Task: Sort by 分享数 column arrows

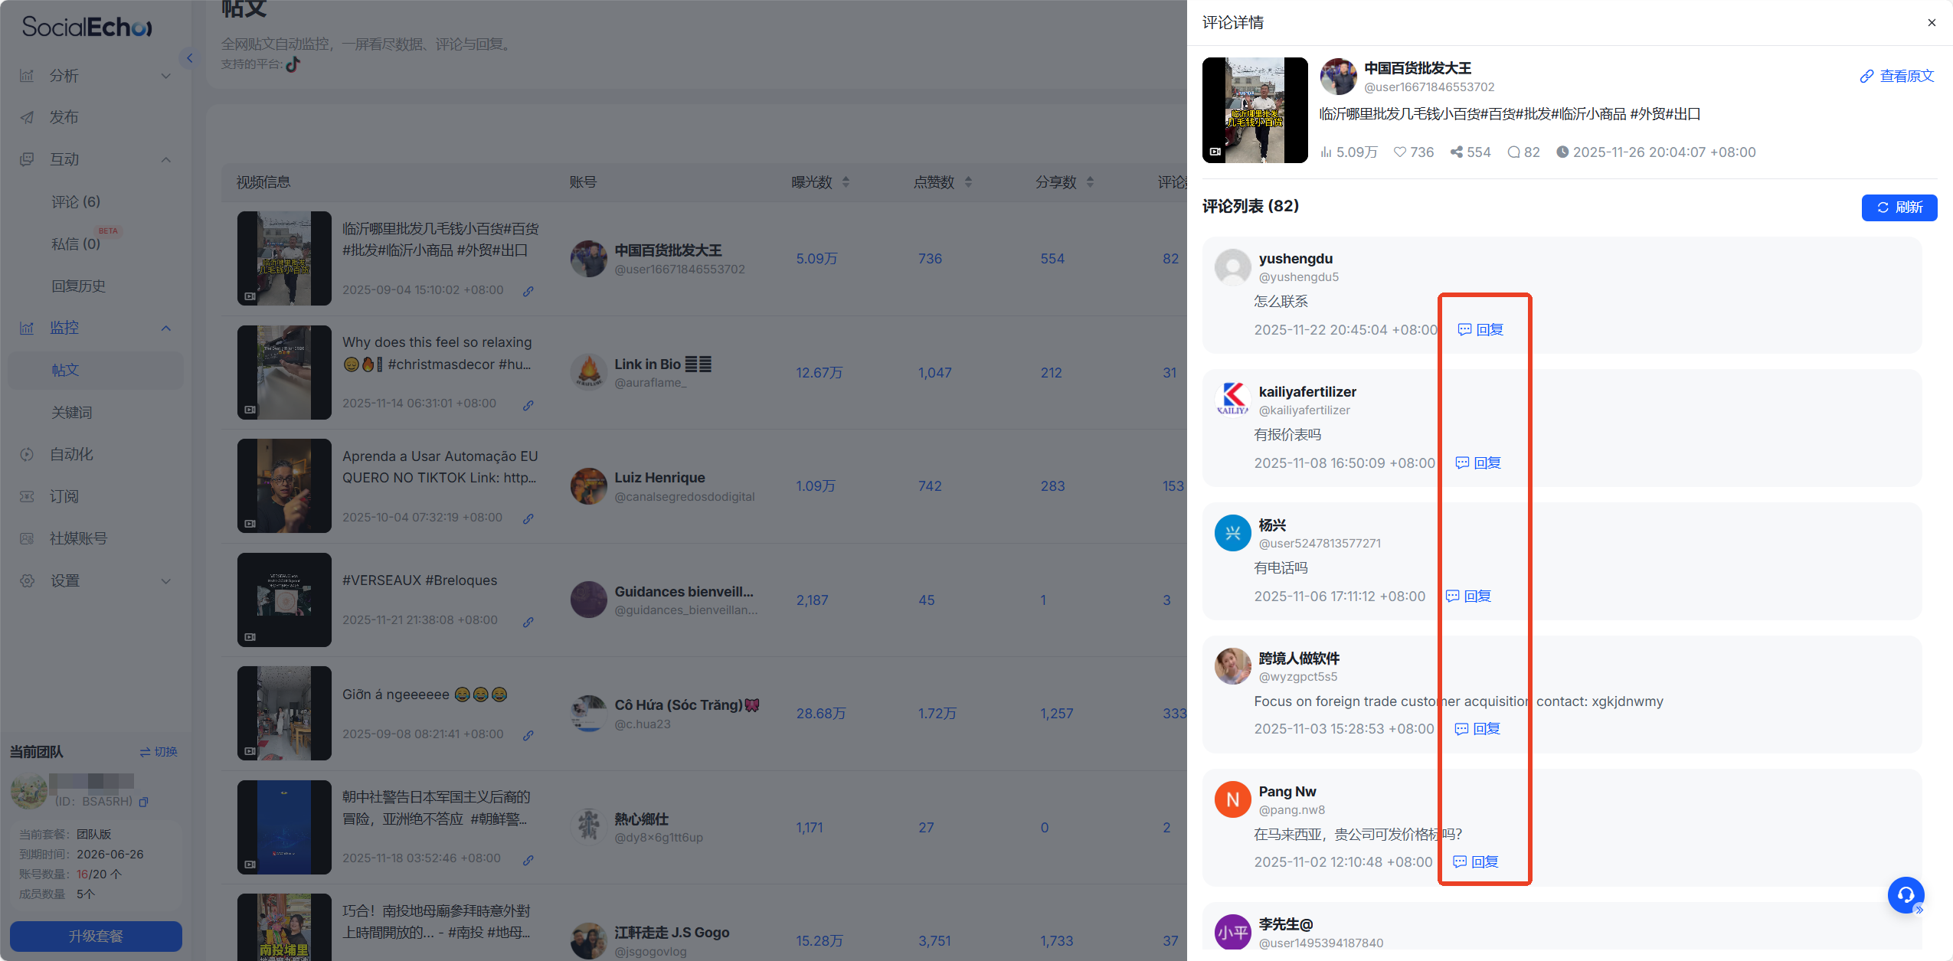Action: [x=1090, y=182]
